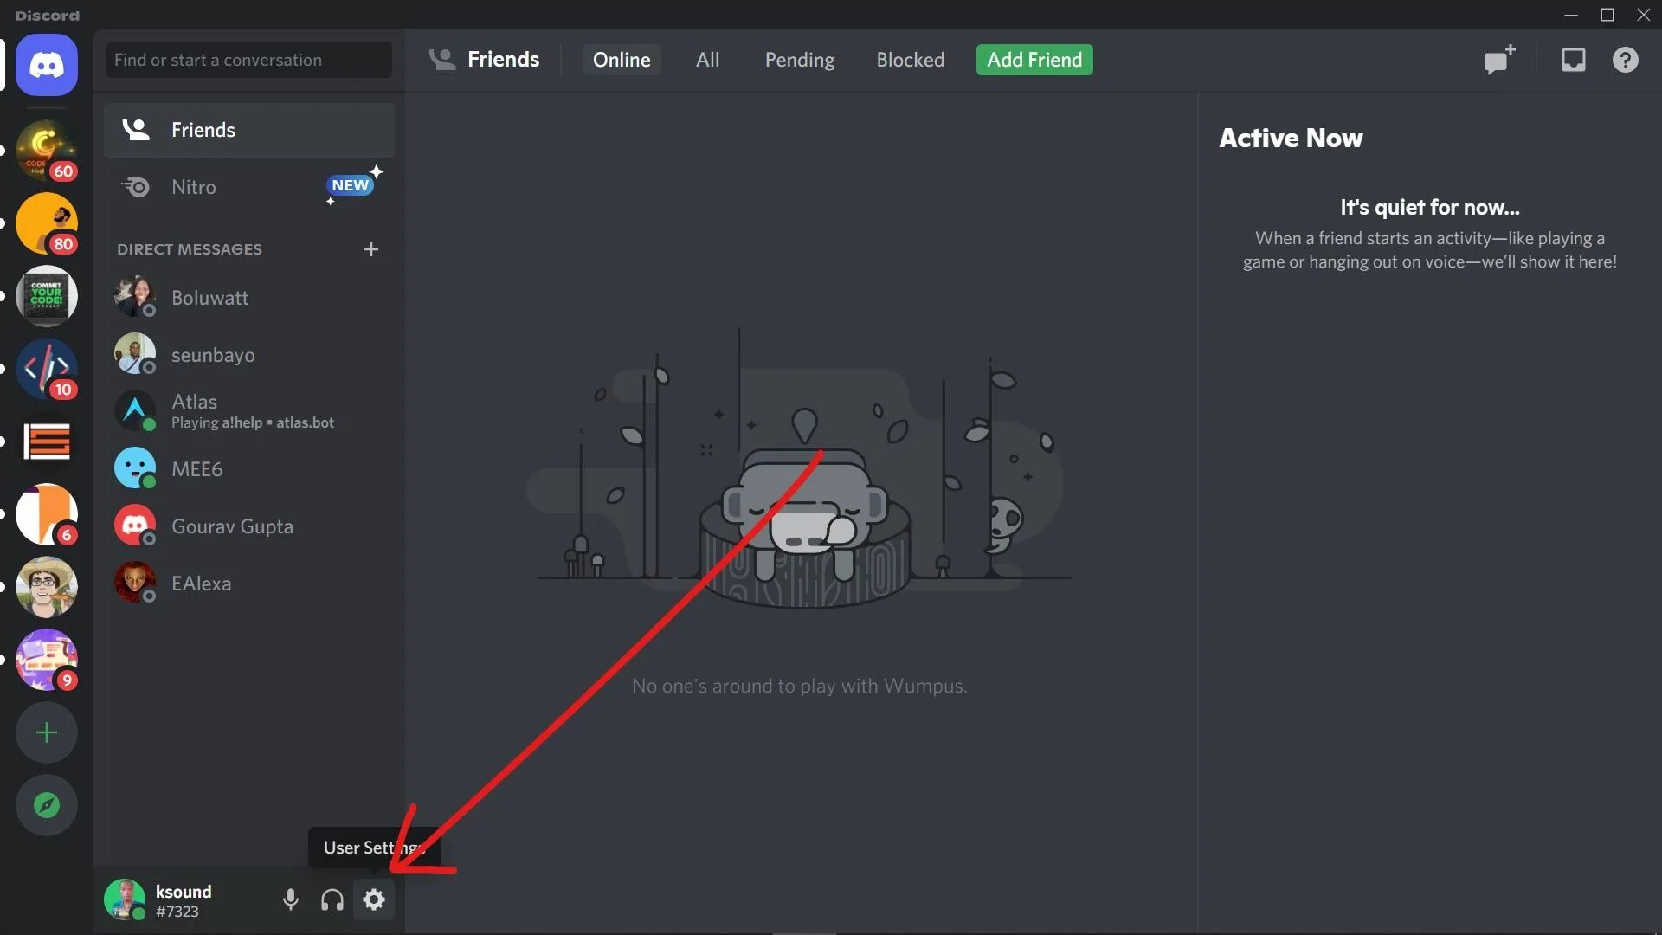
Task: Click Help support icon
Action: [x=1626, y=60]
